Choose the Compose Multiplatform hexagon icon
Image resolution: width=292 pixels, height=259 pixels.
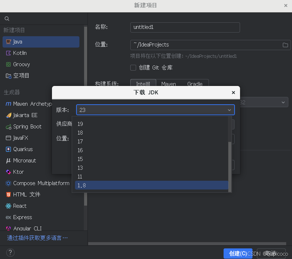(8, 183)
